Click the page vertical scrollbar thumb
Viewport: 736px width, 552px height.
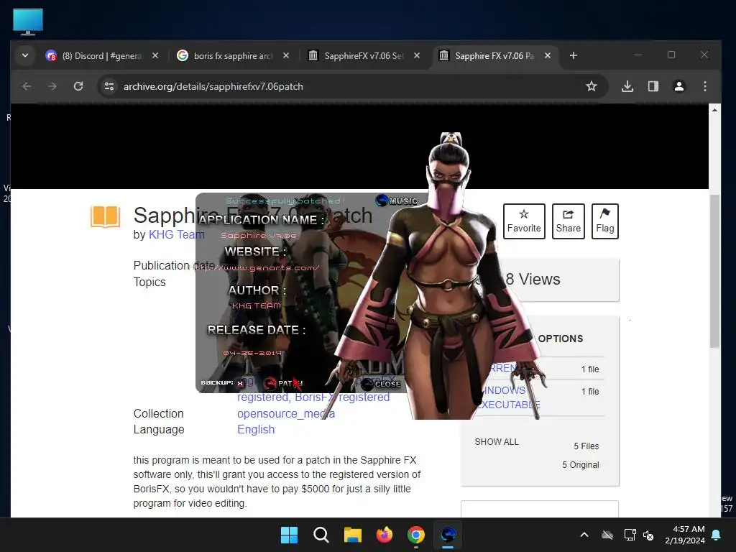714,271
